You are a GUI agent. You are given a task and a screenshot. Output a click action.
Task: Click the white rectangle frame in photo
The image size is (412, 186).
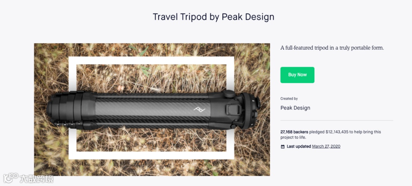coord(151,60)
